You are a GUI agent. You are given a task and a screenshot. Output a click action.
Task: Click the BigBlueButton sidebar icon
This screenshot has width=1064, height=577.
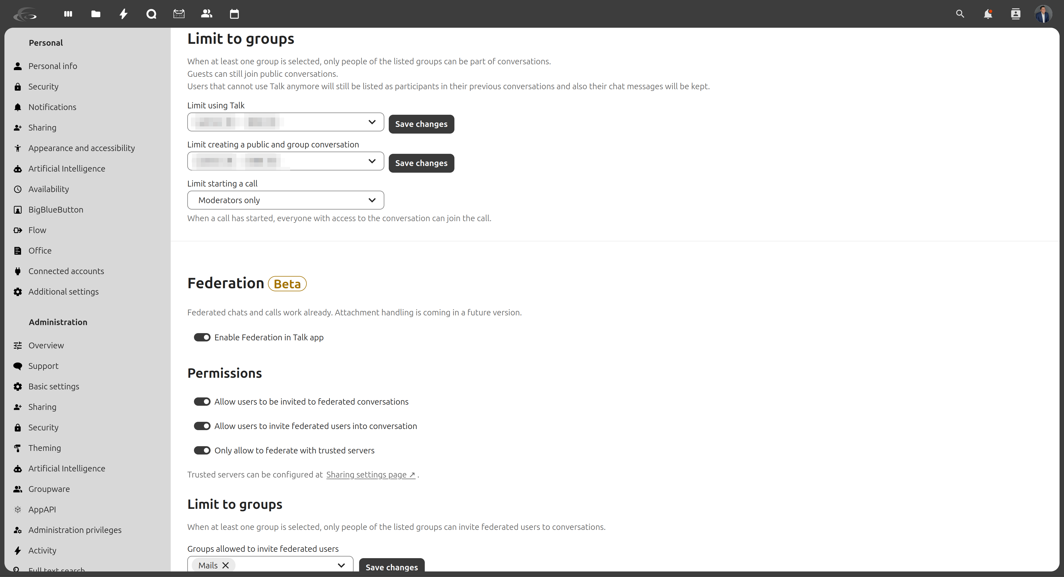pyautogui.click(x=18, y=210)
